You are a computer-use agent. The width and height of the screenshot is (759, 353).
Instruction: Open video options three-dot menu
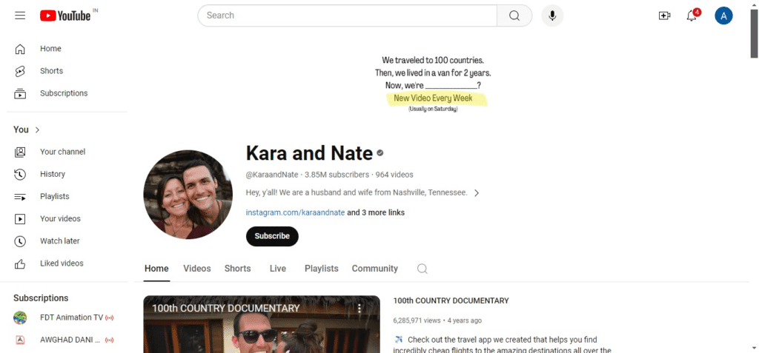pyautogui.click(x=359, y=309)
